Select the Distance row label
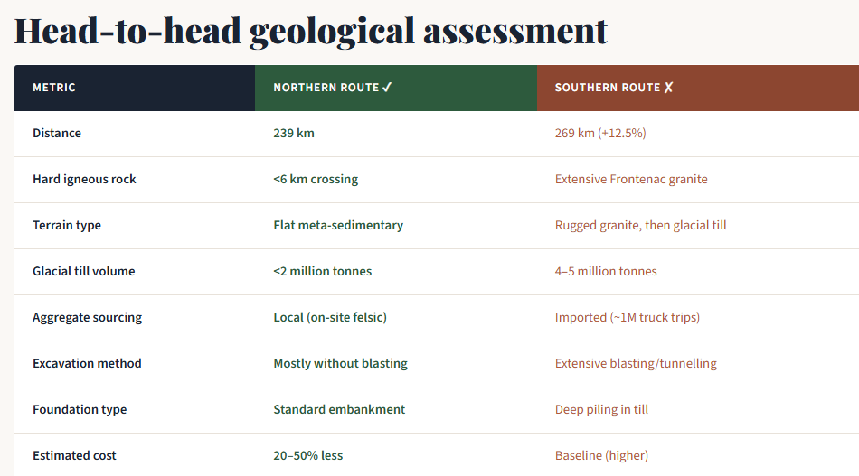859x476 pixels. [57, 134]
